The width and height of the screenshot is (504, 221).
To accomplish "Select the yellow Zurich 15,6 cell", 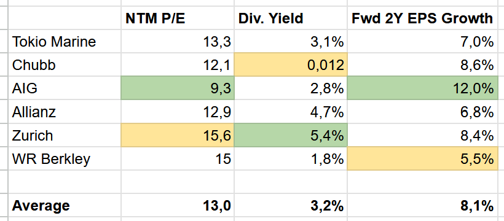I will [x=178, y=135].
